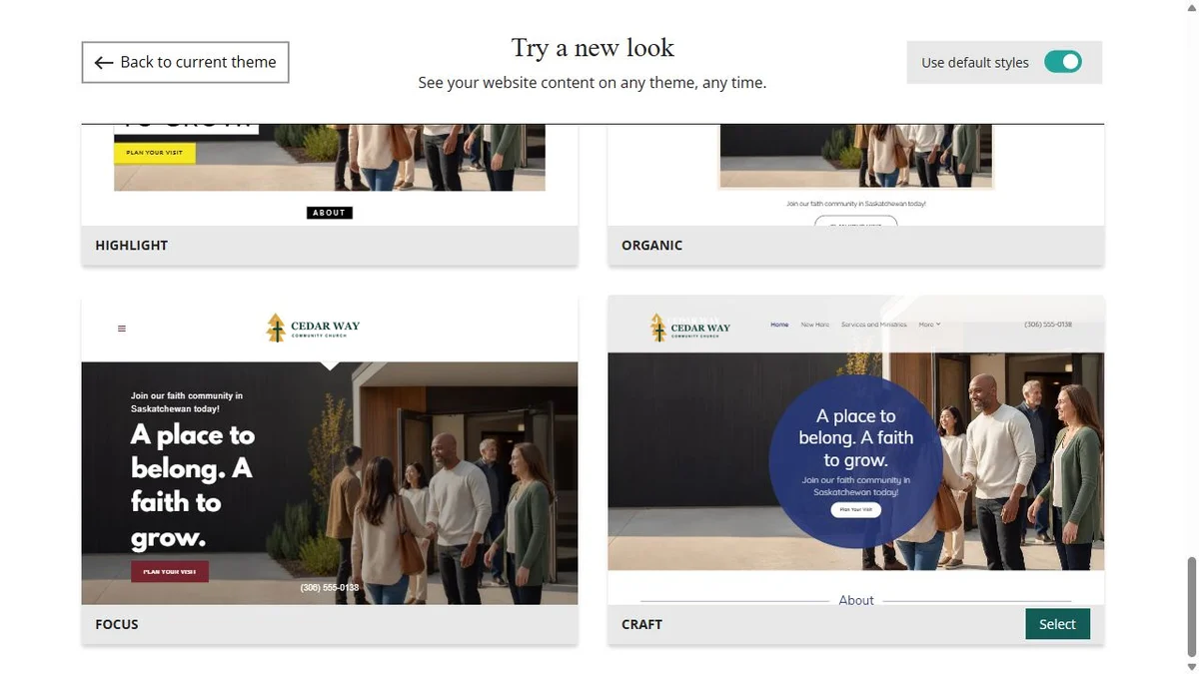Open the Organic theme preview thumbnail
Image resolution: width=1199 pixels, height=674 pixels.
[855, 175]
